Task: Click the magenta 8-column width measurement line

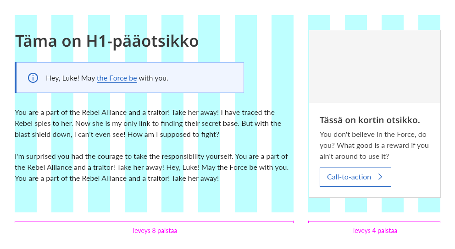Action: (x=154, y=222)
